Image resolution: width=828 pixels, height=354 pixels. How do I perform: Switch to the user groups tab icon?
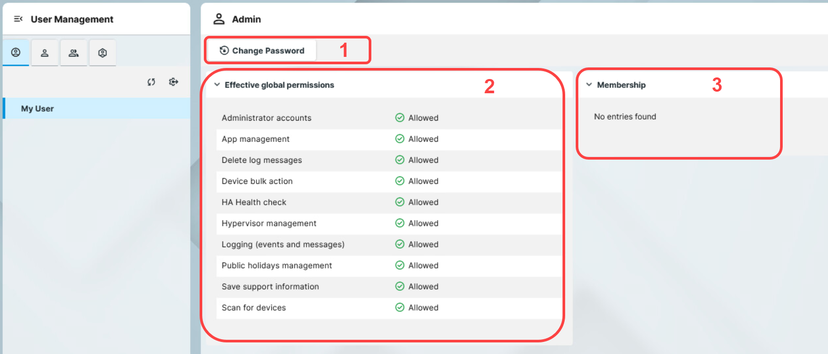(x=74, y=53)
